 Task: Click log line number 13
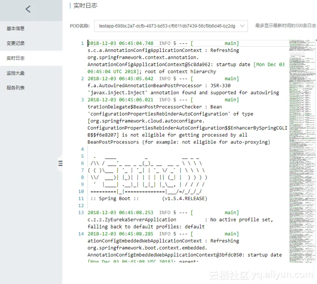[81, 213]
